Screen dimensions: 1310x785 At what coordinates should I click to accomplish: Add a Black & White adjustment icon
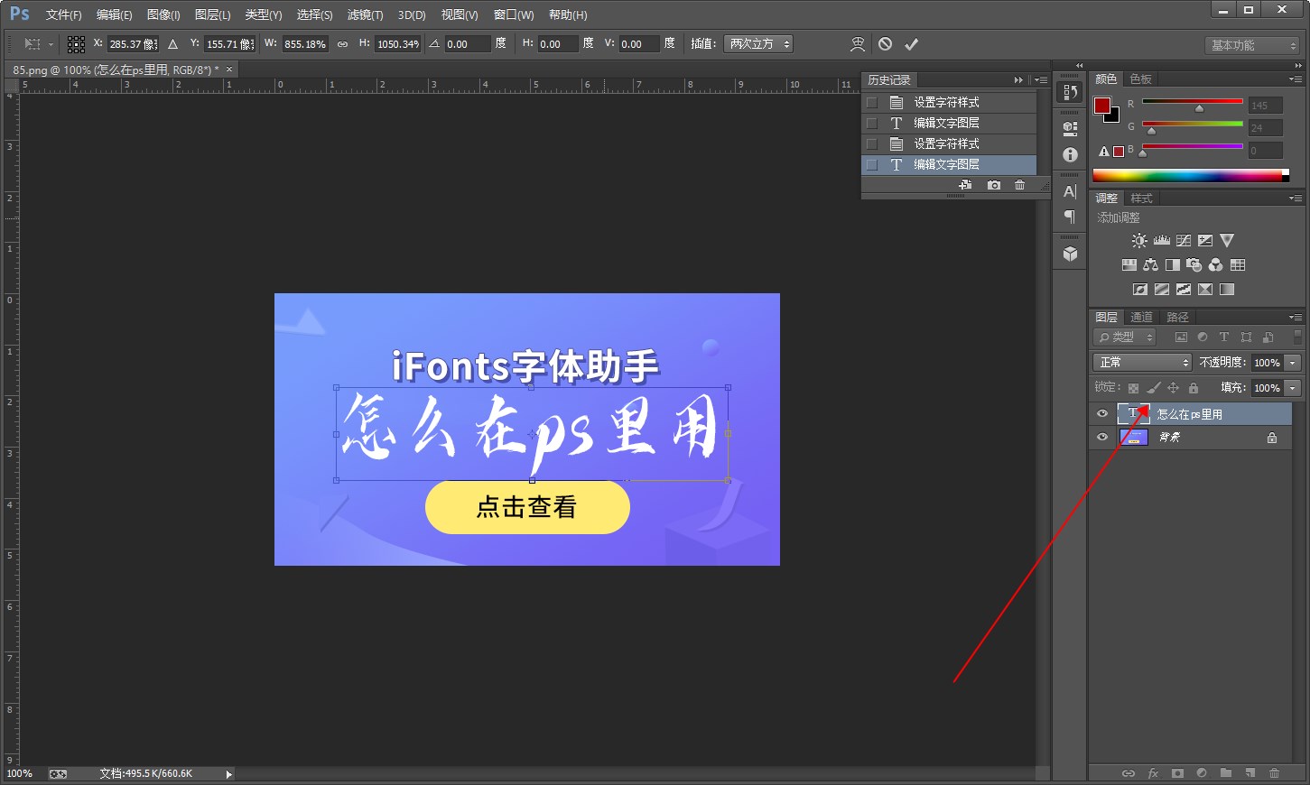click(1172, 265)
